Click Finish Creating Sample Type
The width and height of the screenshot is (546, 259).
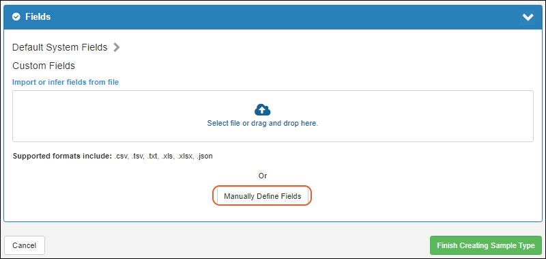coord(486,245)
